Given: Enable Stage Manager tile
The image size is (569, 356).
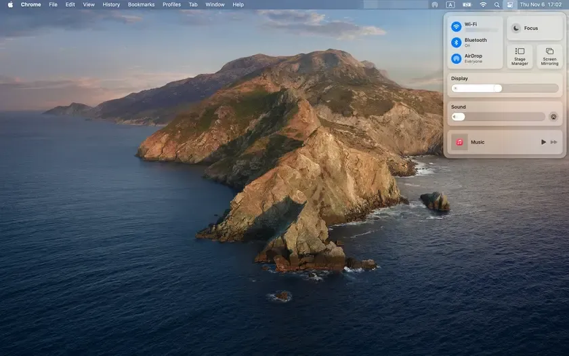Looking at the screenshot, I should [520, 56].
